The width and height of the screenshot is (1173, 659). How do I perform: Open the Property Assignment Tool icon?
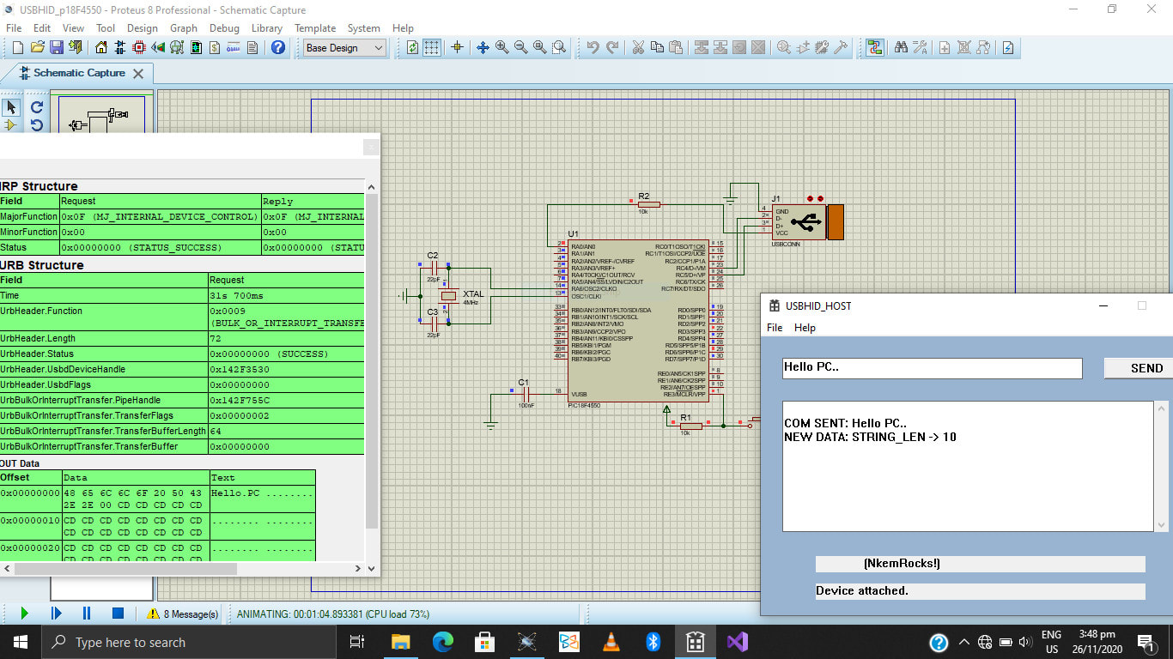click(920, 48)
